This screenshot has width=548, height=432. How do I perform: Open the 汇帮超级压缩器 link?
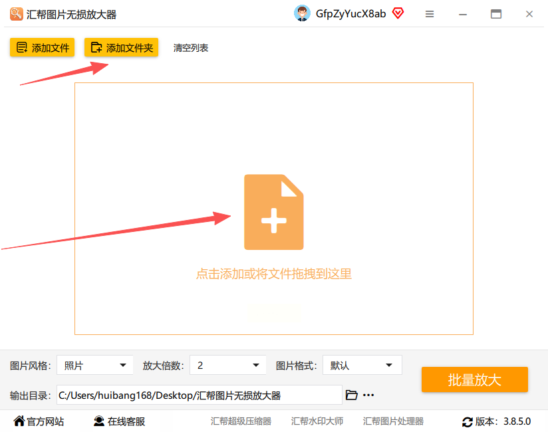(241, 421)
